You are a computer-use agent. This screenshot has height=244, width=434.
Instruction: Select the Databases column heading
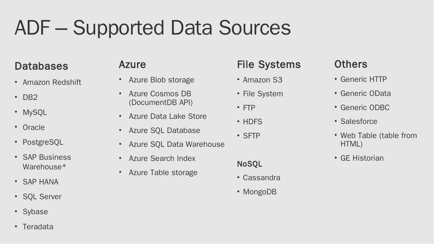click(41, 66)
